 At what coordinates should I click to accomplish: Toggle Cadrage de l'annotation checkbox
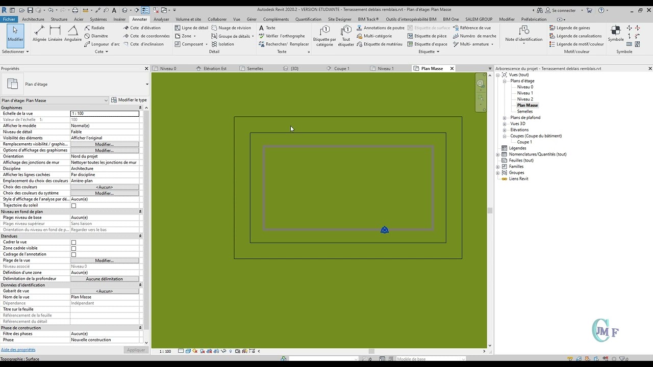(x=73, y=254)
